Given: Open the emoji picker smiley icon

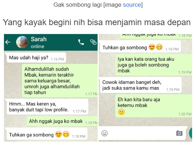Looking at the screenshot, I should (x=104, y=133).
